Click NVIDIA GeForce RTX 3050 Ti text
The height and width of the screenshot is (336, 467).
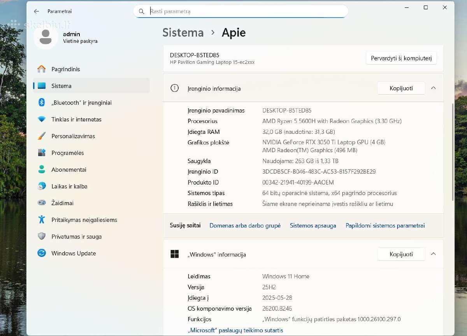[324, 142]
